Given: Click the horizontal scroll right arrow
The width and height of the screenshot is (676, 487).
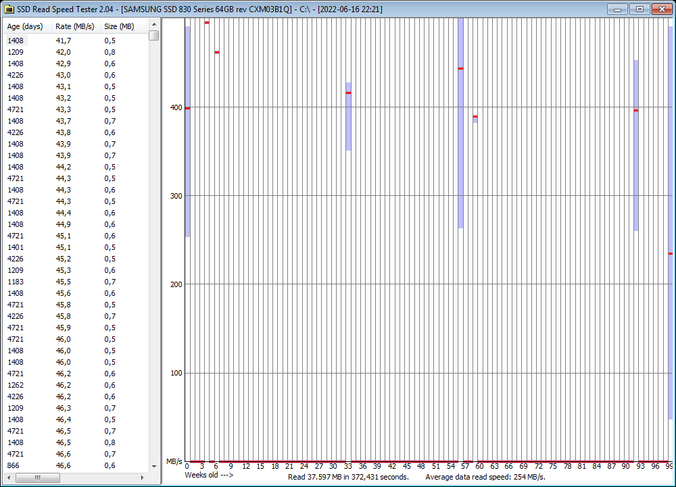Looking at the screenshot, I should pyautogui.click(x=143, y=478).
